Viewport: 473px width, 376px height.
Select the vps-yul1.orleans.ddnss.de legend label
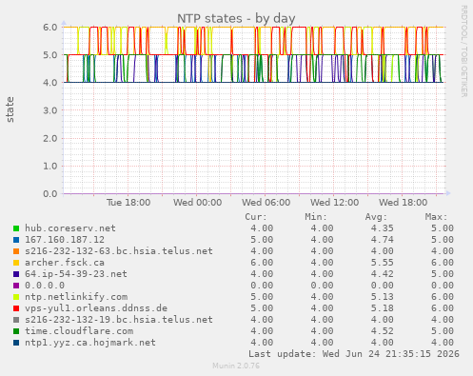[x=96, y=308]
